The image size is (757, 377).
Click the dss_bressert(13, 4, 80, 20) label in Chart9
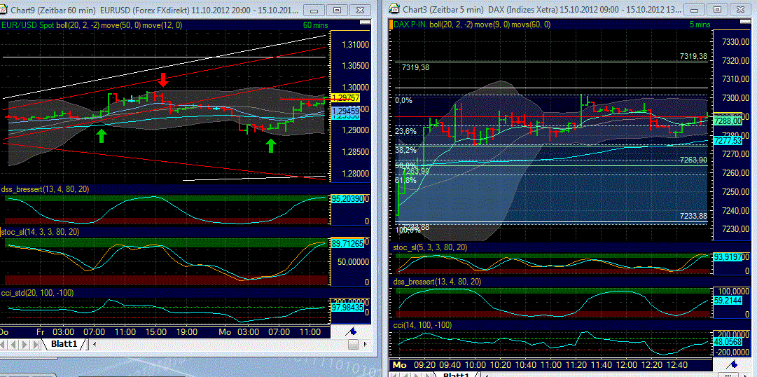(x=46, y=189)
